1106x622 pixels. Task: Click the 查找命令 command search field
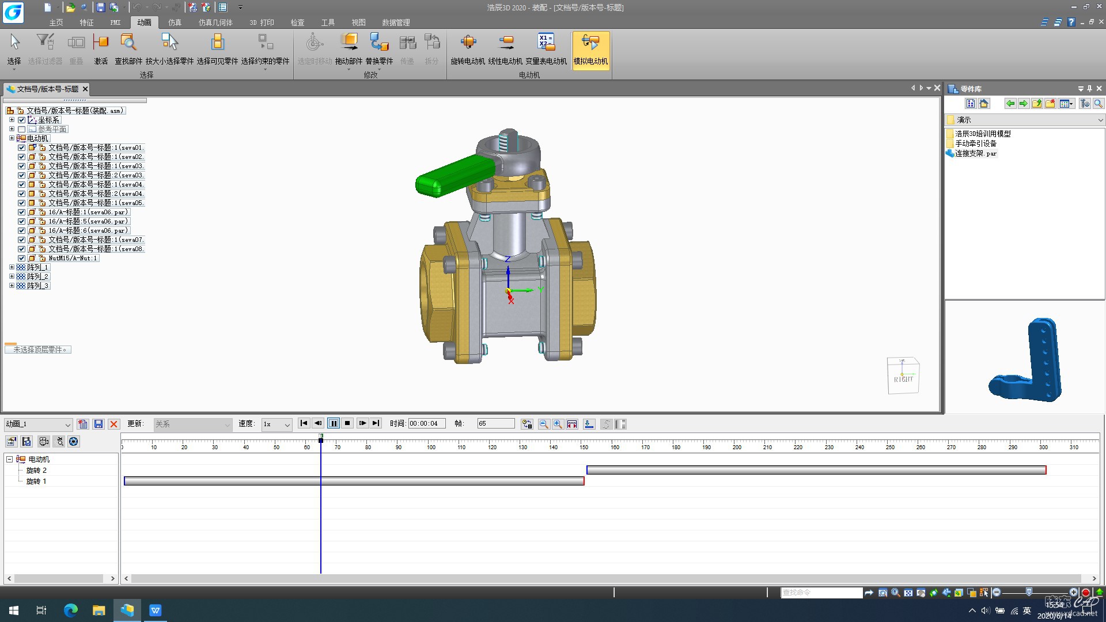click(821, 593)
